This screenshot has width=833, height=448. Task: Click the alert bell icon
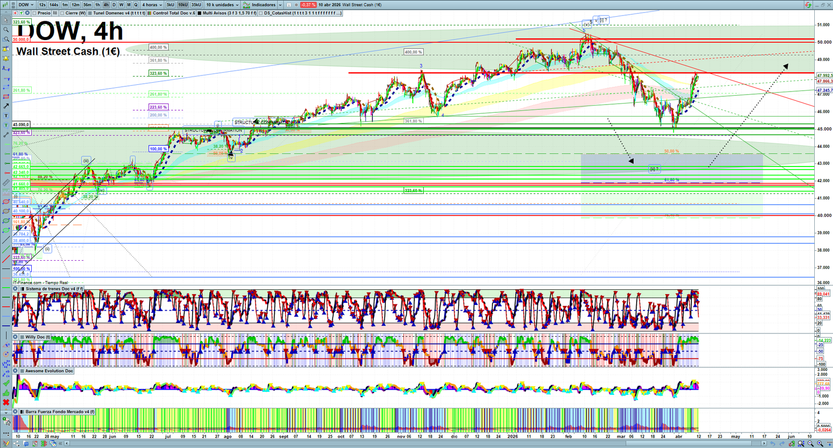point(6,58)
